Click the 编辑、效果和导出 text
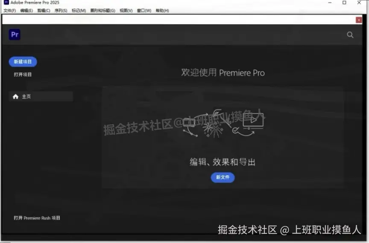 pos(223,162)
